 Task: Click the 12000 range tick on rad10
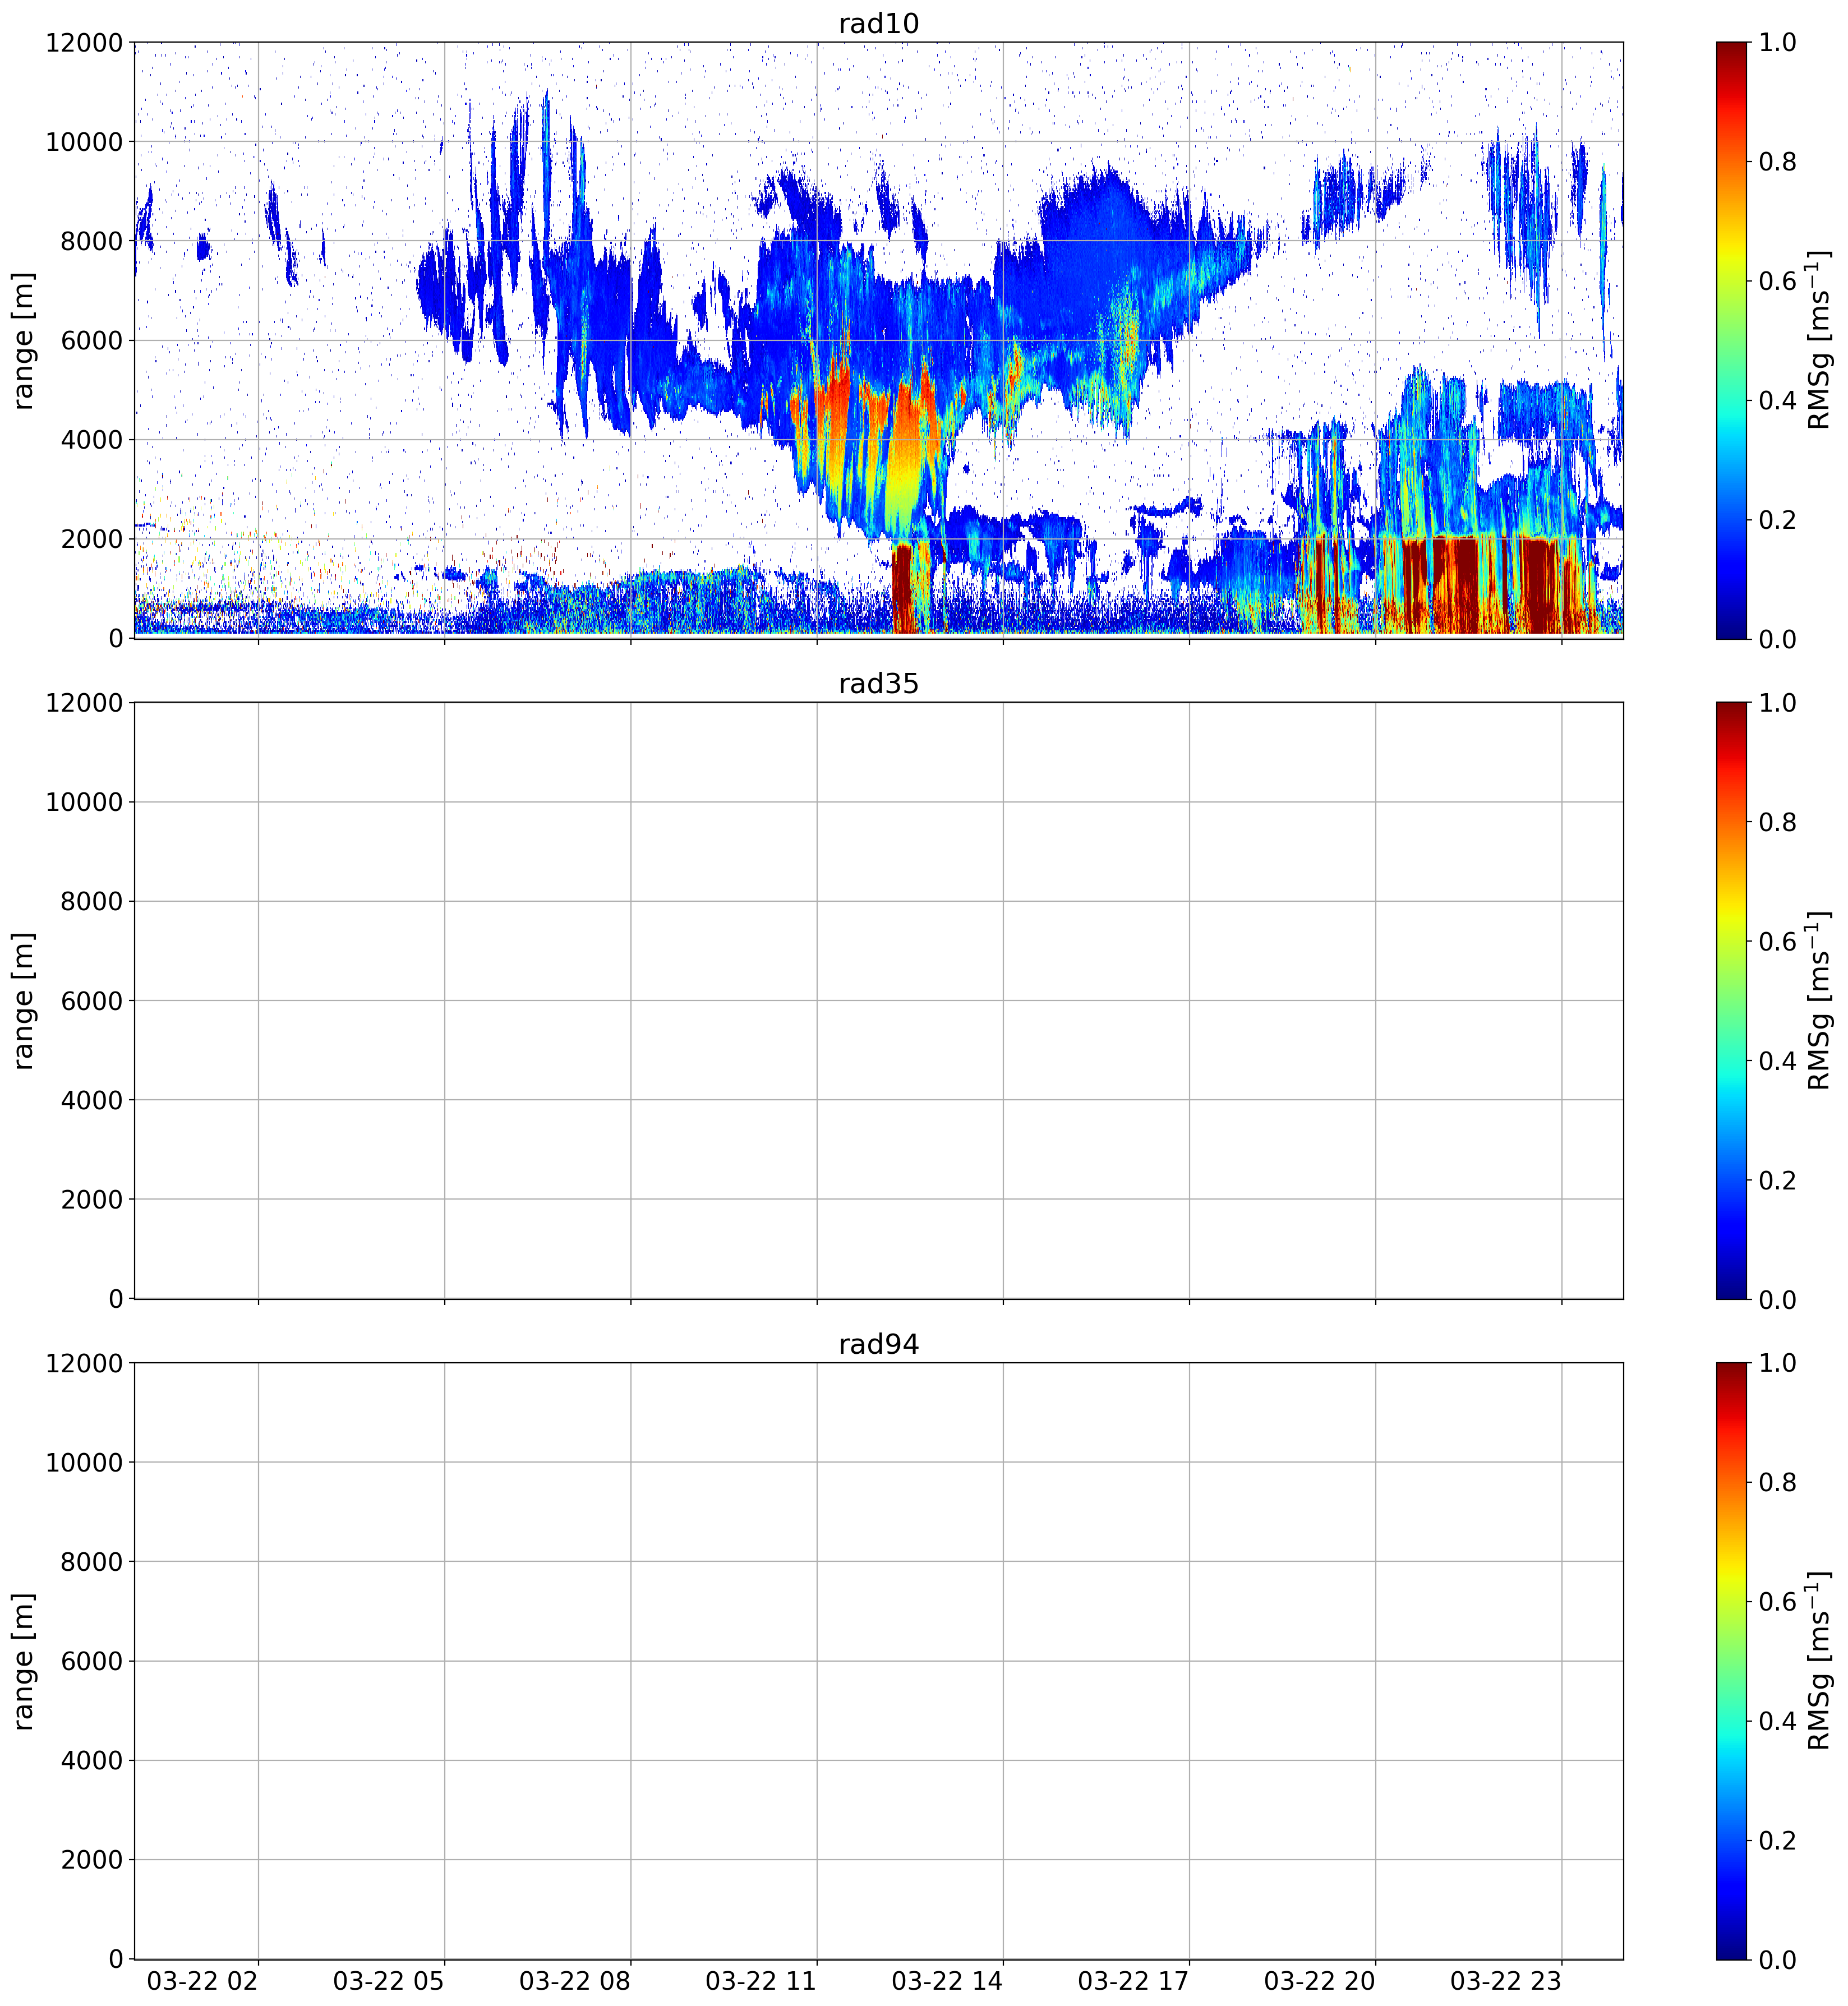coord(84,43)
